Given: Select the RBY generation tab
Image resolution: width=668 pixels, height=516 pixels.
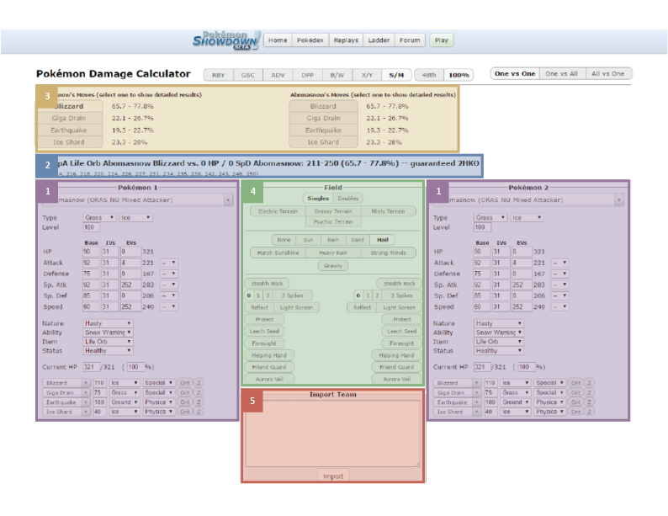Looking at the screenshot, I should coord(219,75).
